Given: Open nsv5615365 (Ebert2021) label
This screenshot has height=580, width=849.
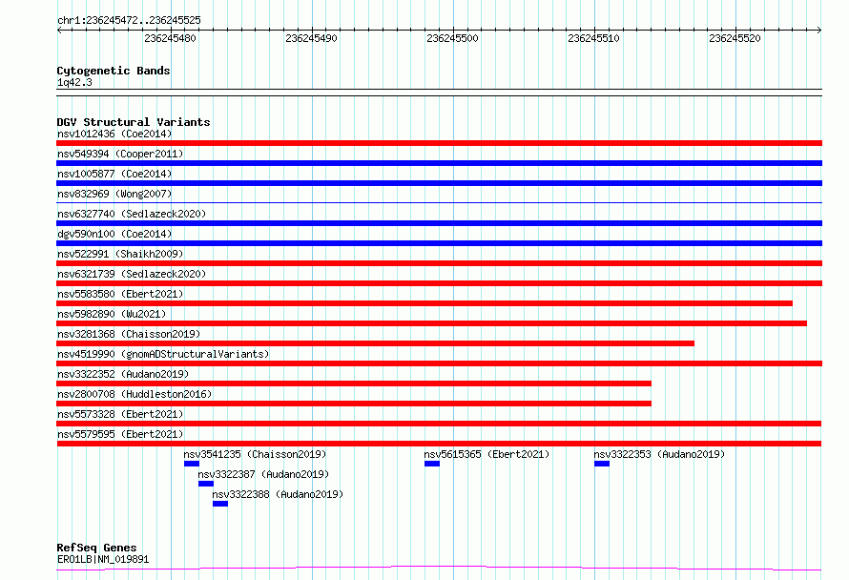Looking at the screenshot, I should [x=487, y=454].
